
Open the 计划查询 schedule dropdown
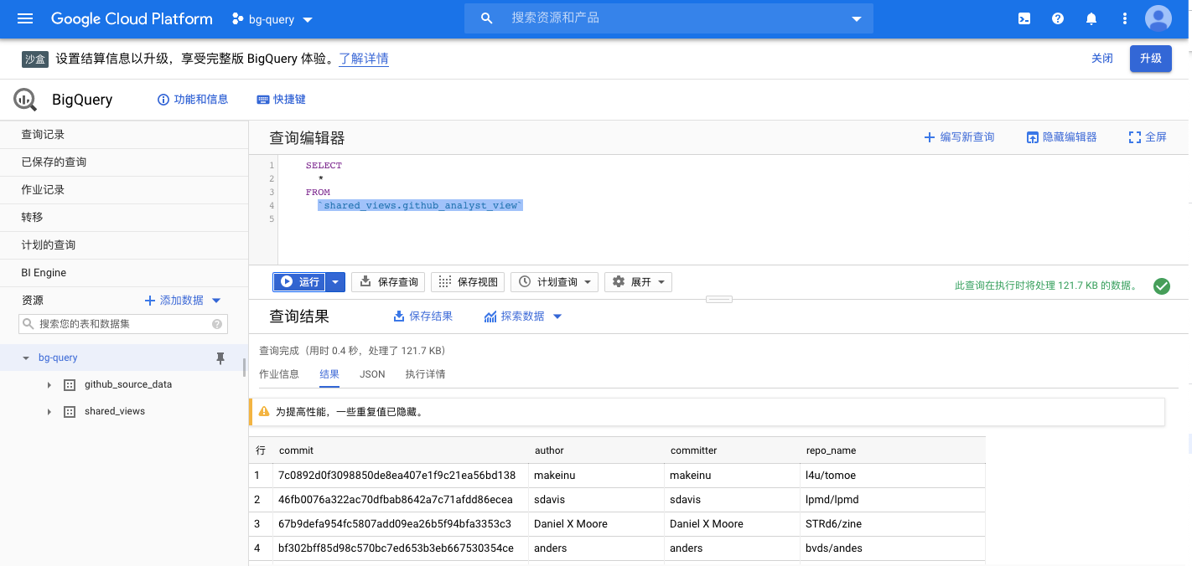tap(554, 282)
